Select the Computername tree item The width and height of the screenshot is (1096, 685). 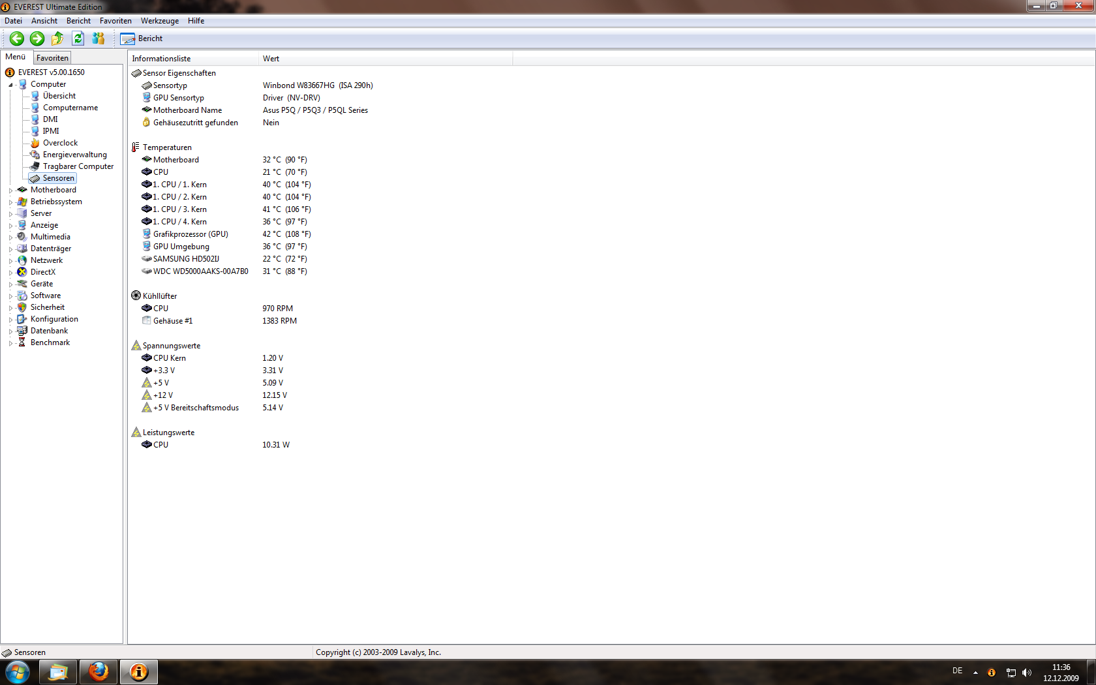tap(70, 108)
